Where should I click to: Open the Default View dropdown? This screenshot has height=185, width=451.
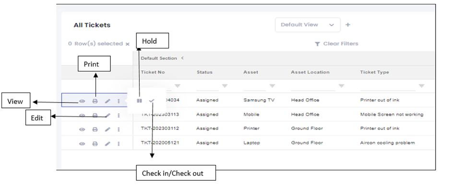tap(308, 25)
